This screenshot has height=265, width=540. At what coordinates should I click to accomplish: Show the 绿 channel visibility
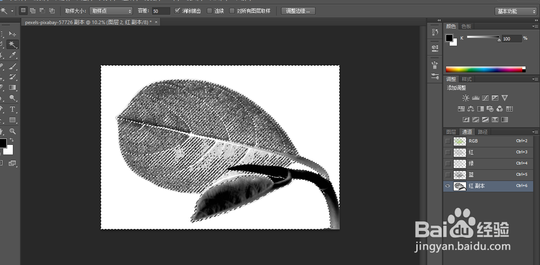448,163
